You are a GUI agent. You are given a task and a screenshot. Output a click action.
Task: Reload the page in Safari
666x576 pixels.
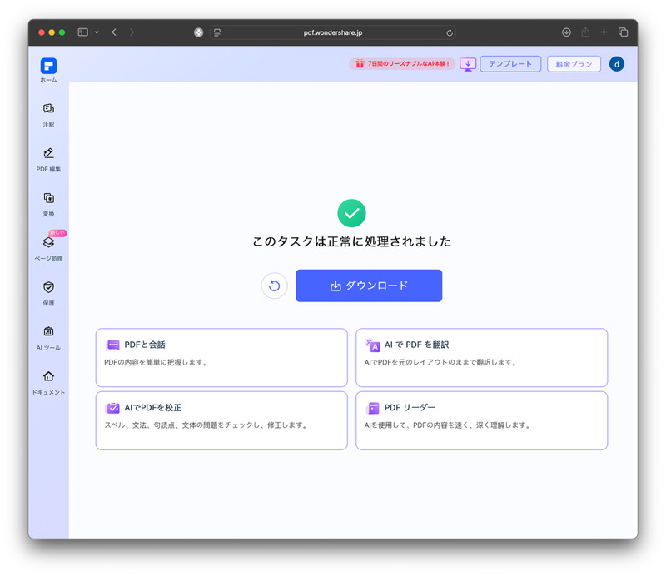click(x=450, y=32)
